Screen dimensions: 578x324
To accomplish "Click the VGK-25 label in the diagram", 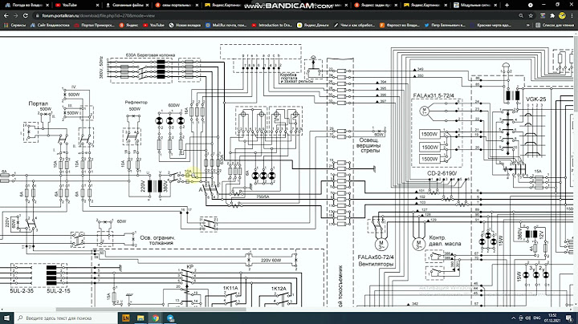I will 535,99.
